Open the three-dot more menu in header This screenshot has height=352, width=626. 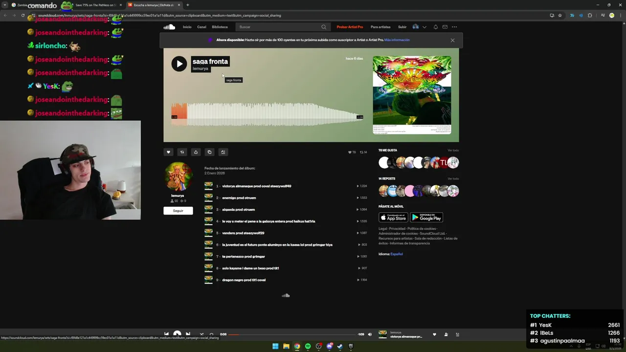coord(454,27)
